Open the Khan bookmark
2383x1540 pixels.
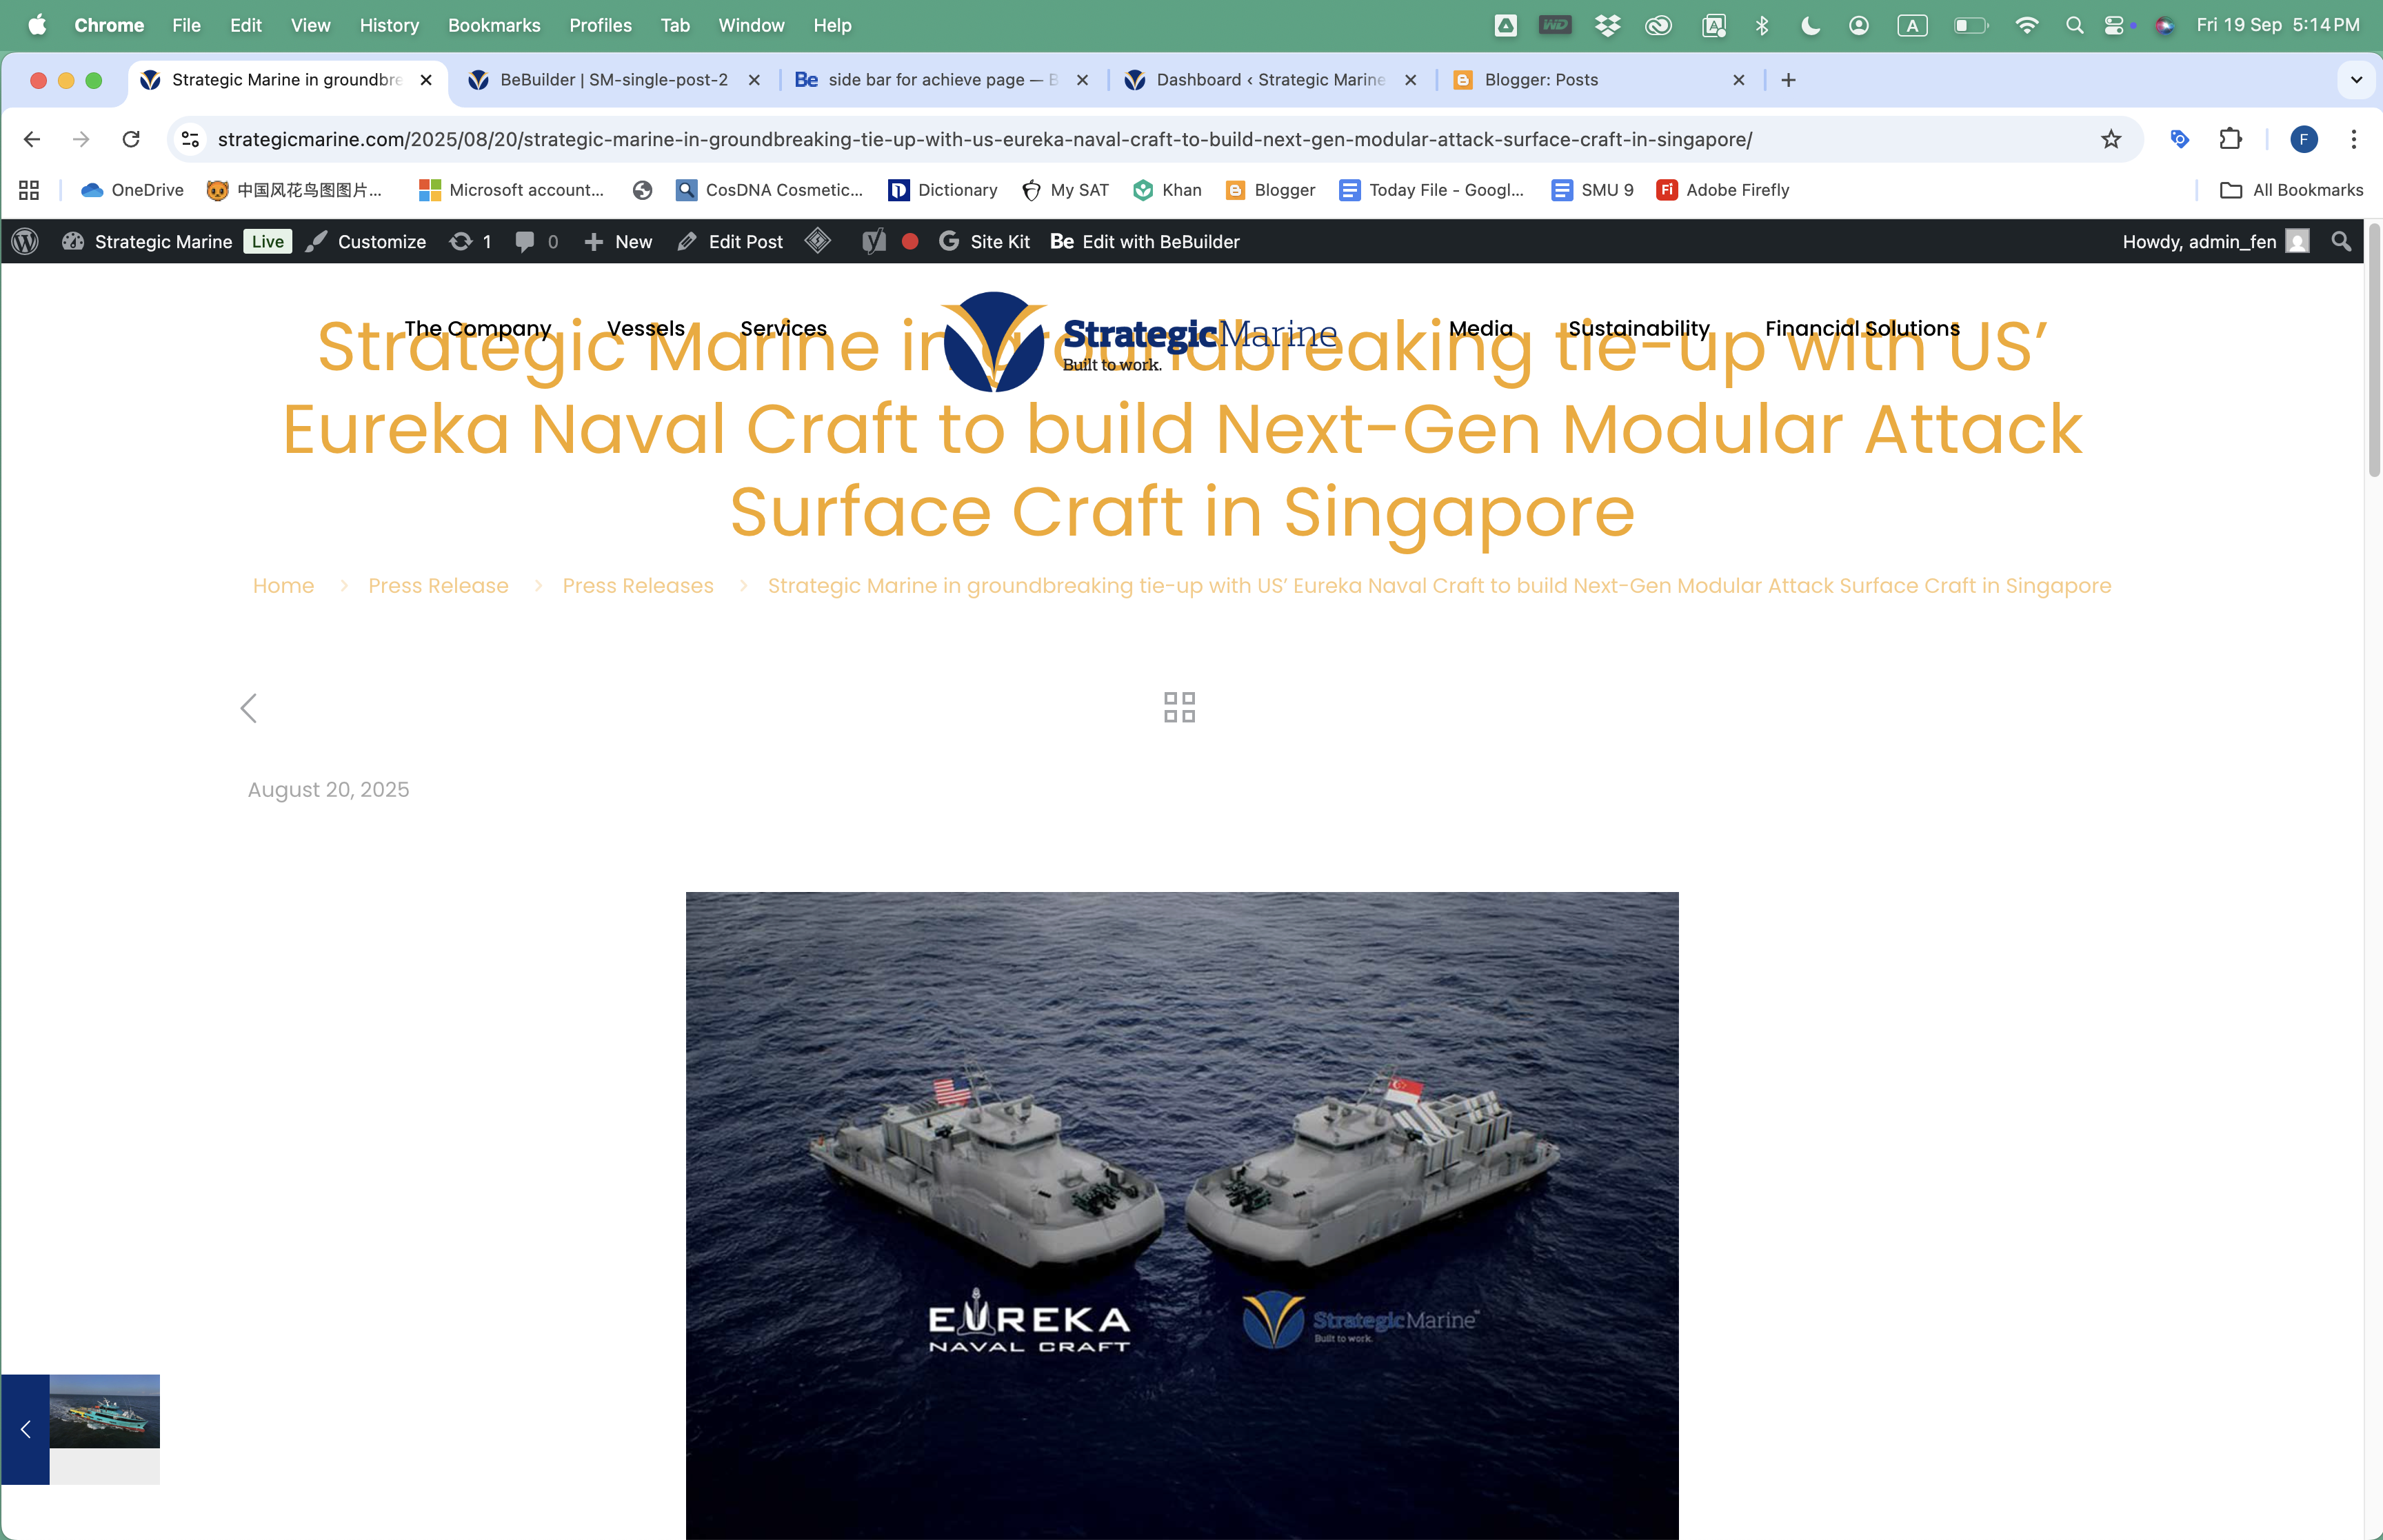1167,190
